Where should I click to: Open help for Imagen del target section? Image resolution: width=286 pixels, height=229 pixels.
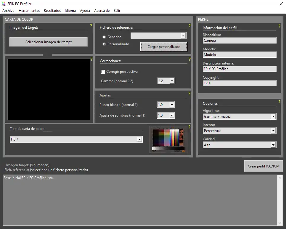click(x=91, y=26)
